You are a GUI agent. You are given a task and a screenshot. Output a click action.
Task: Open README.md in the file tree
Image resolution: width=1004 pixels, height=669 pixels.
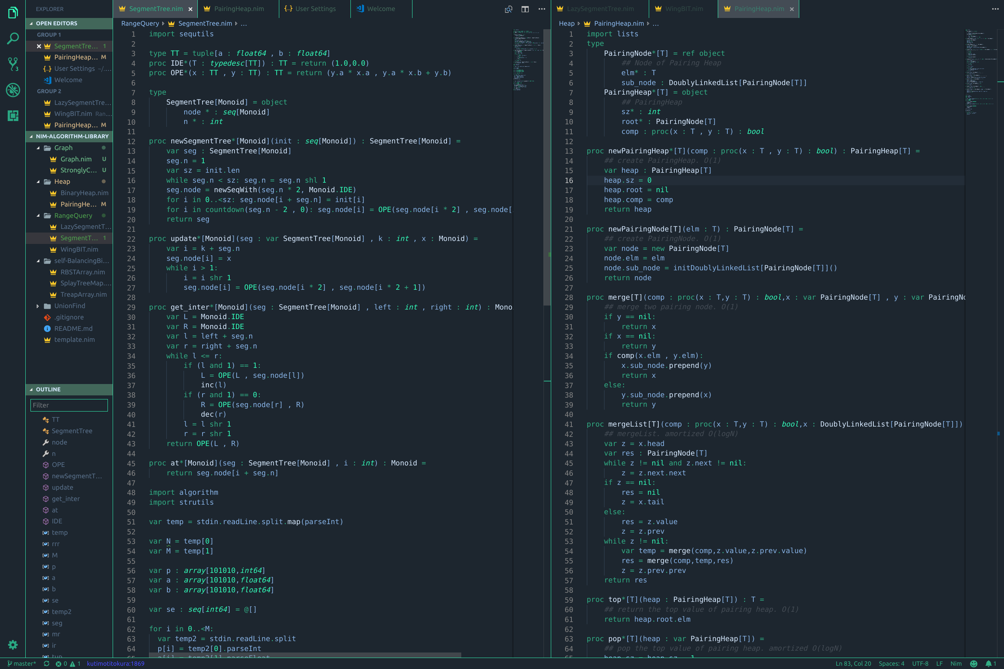point(73,329)
